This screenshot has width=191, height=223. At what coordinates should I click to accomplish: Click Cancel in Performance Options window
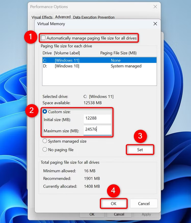119,215
